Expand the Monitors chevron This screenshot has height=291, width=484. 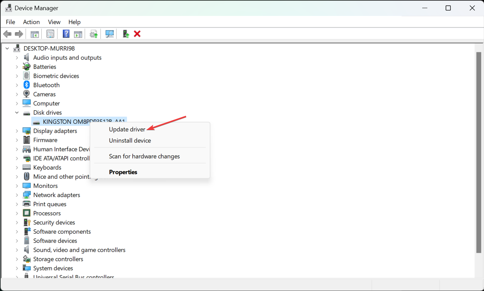pyautogui.click(x=17, y=186)
